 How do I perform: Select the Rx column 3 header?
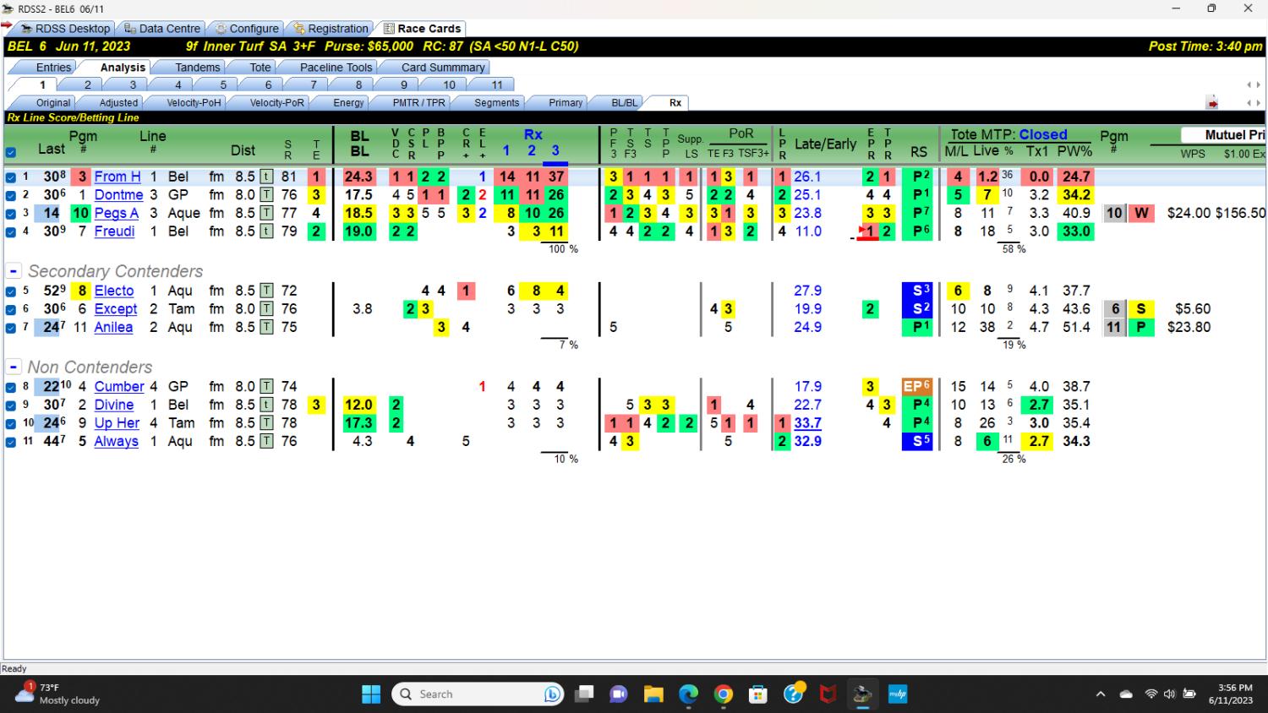point(555,150)
